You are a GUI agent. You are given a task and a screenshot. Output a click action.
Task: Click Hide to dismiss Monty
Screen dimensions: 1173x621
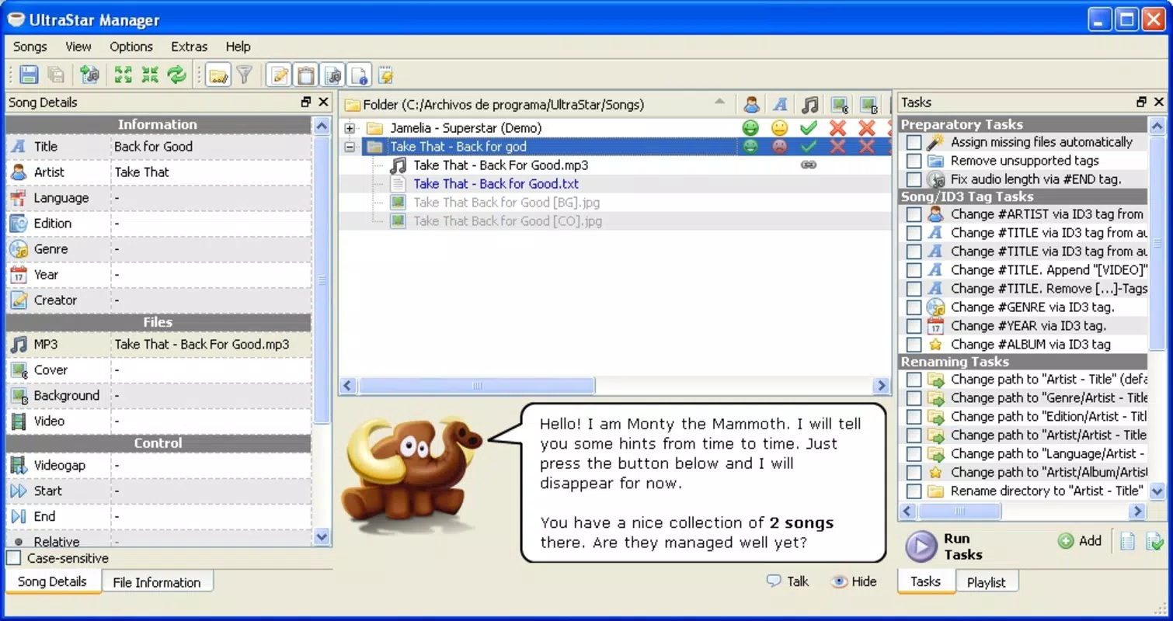853,581
